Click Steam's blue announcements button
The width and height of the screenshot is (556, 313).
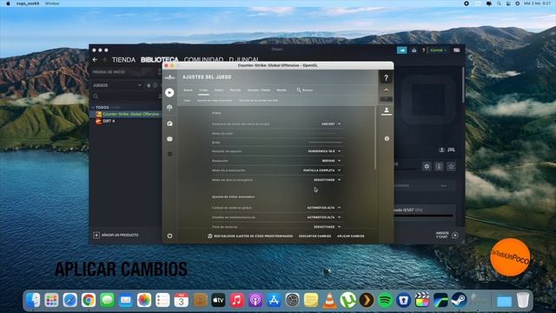[x=401, y=50]
